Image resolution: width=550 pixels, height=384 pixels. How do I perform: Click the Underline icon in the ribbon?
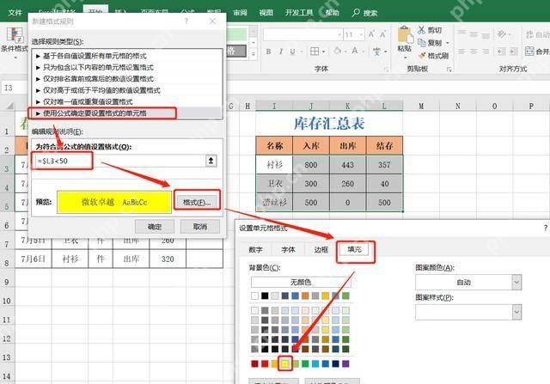292,52
